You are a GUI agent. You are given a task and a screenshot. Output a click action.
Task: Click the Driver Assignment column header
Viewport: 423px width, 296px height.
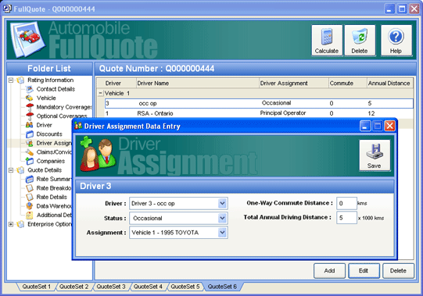293,84
